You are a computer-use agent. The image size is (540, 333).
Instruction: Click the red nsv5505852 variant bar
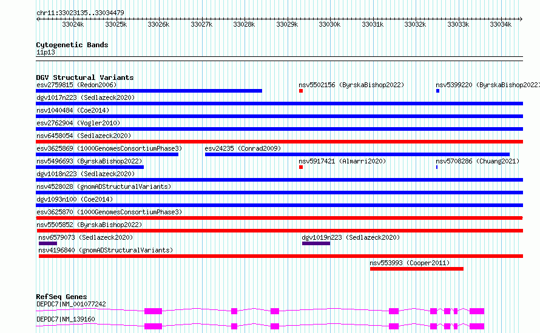pyautogui.click(x=280, y=231)
